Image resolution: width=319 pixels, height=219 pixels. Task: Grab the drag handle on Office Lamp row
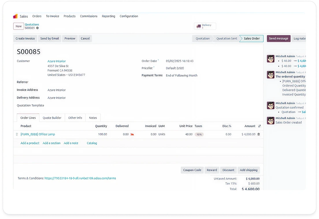click(x=17, y=134)
